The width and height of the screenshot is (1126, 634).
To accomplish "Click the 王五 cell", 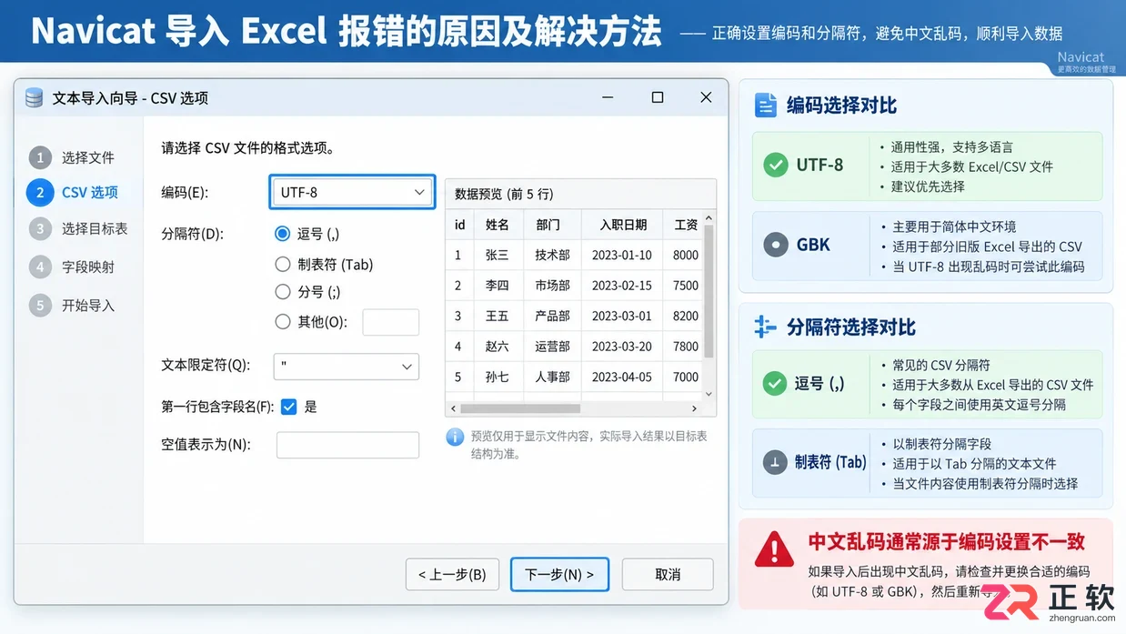I will [498, 316].
